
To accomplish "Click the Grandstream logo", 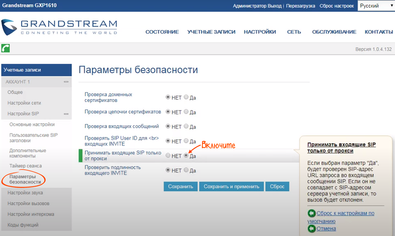I will [59, 27].
